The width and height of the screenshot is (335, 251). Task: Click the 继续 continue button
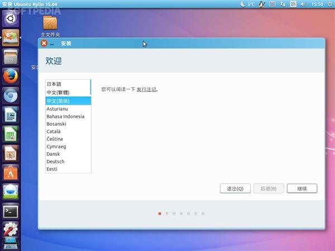point(302,189)
